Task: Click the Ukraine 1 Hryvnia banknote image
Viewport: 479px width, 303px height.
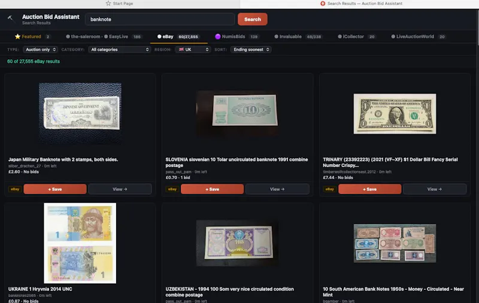Action: [80, 243]
